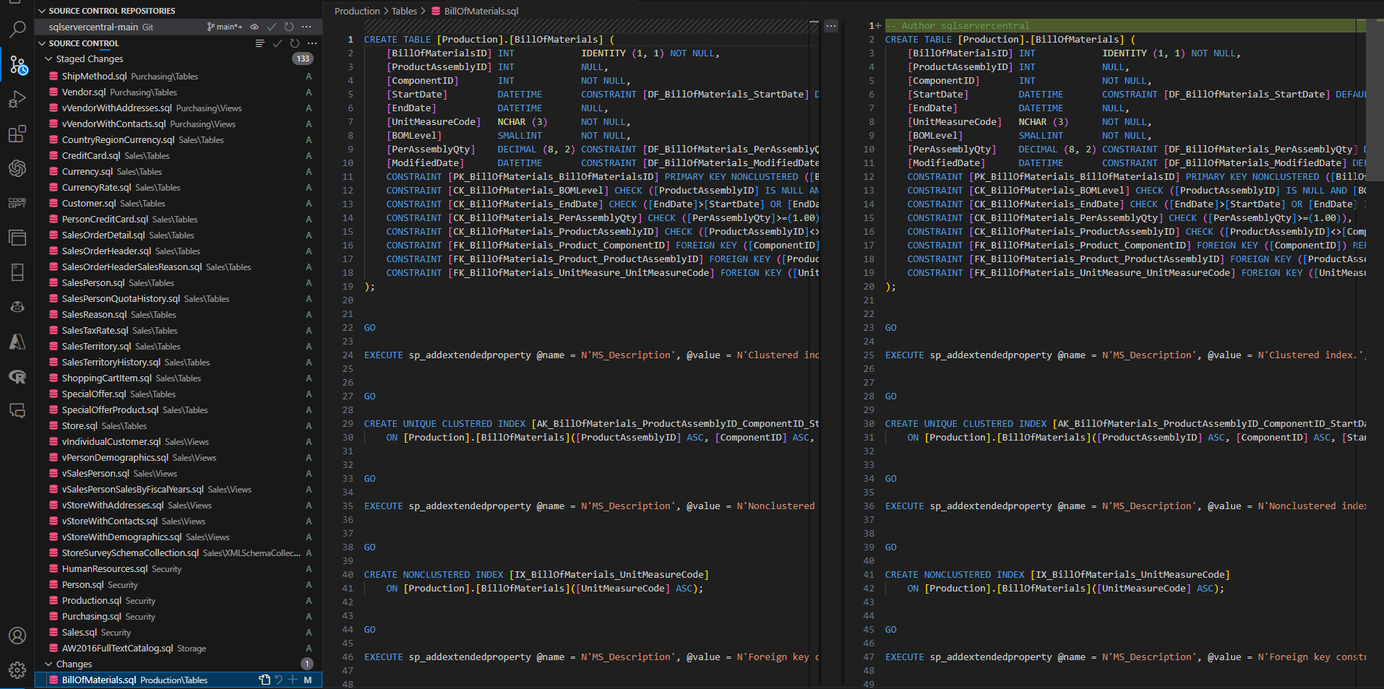
Task: Open Source Control more actions menu
Action: coord(312,43)
